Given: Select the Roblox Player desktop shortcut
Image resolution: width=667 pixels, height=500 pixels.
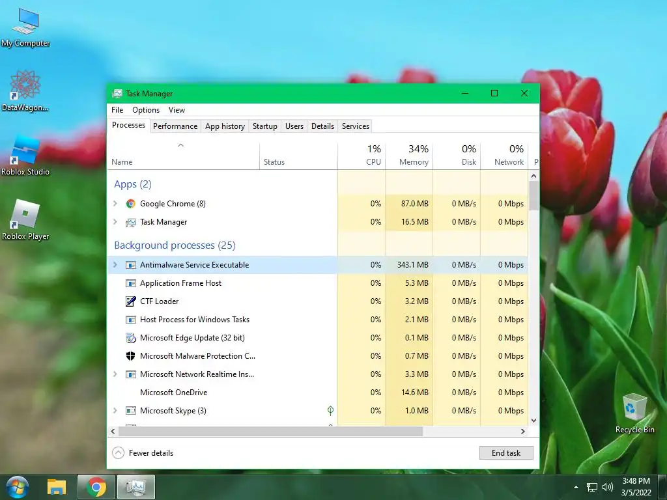Looking at the screenshot, I should pyautogui.click(x=25, y=220).
